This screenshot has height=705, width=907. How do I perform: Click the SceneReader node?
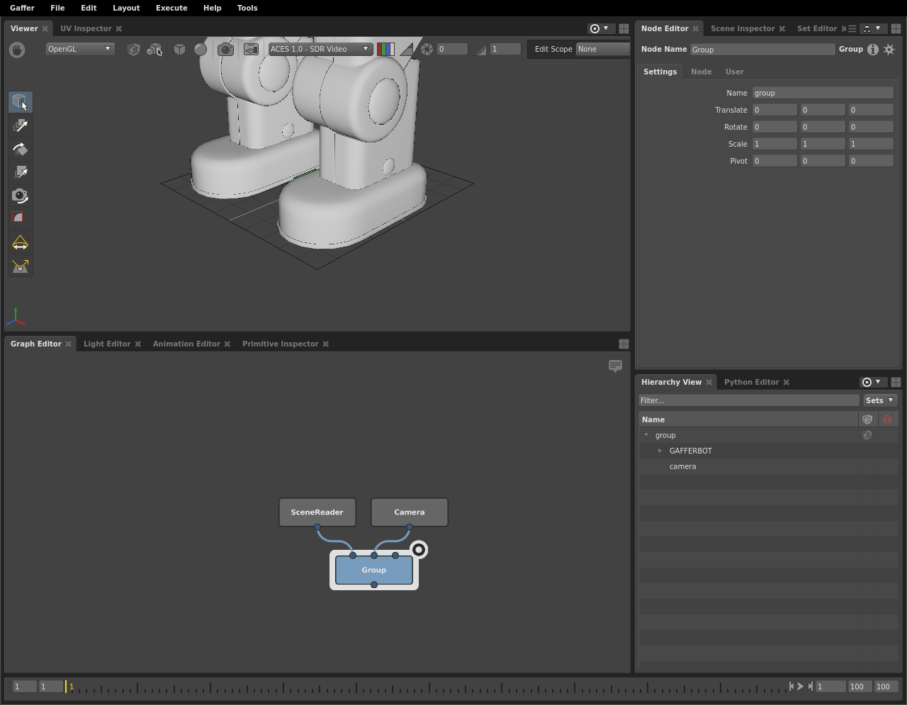[317, 512]
